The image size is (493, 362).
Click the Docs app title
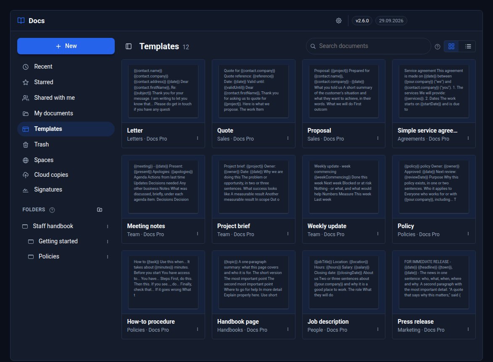click(x=37, y=21)
